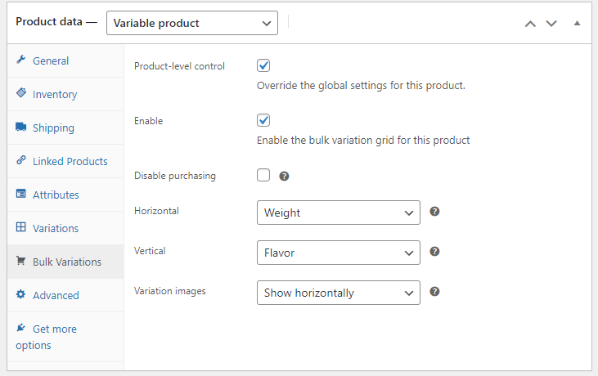Open the Variable product type dropdown
The width and height of the screenshot is (598, 376).
pos(192,23)
